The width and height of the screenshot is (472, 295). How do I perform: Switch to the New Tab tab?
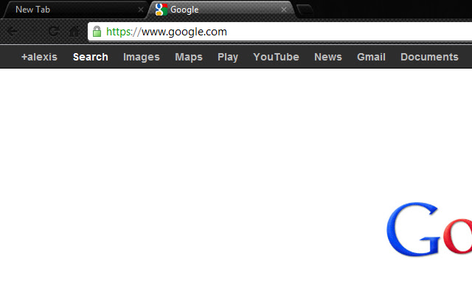pos(74,10)
